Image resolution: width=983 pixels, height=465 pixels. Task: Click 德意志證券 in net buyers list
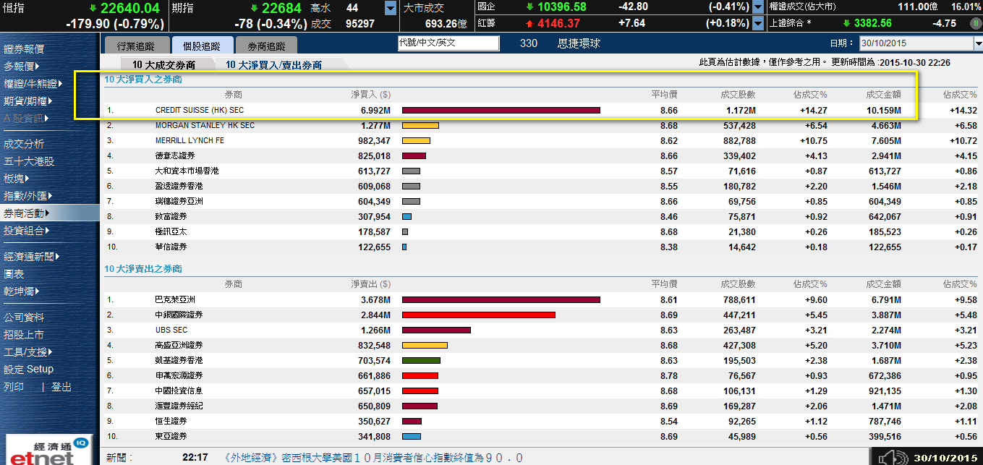[x=175, y=155]
